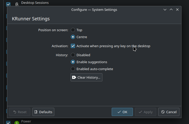Click the Apply button
Screen dimensions: 189x124
(x=146, y=112)
